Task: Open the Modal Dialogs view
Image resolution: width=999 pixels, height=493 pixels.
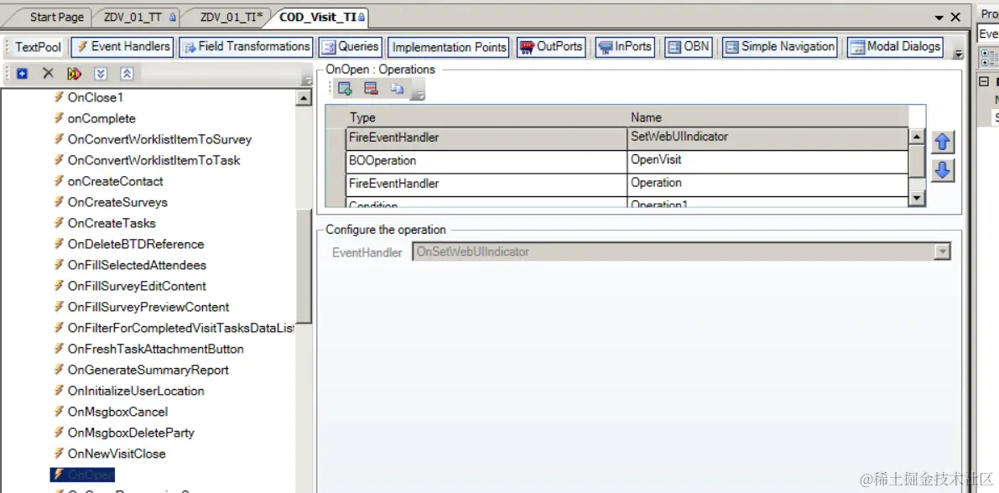Action: 895,46
